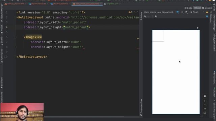
Task: Open the Attributes side panel
Action: click(x=211, y=17)
